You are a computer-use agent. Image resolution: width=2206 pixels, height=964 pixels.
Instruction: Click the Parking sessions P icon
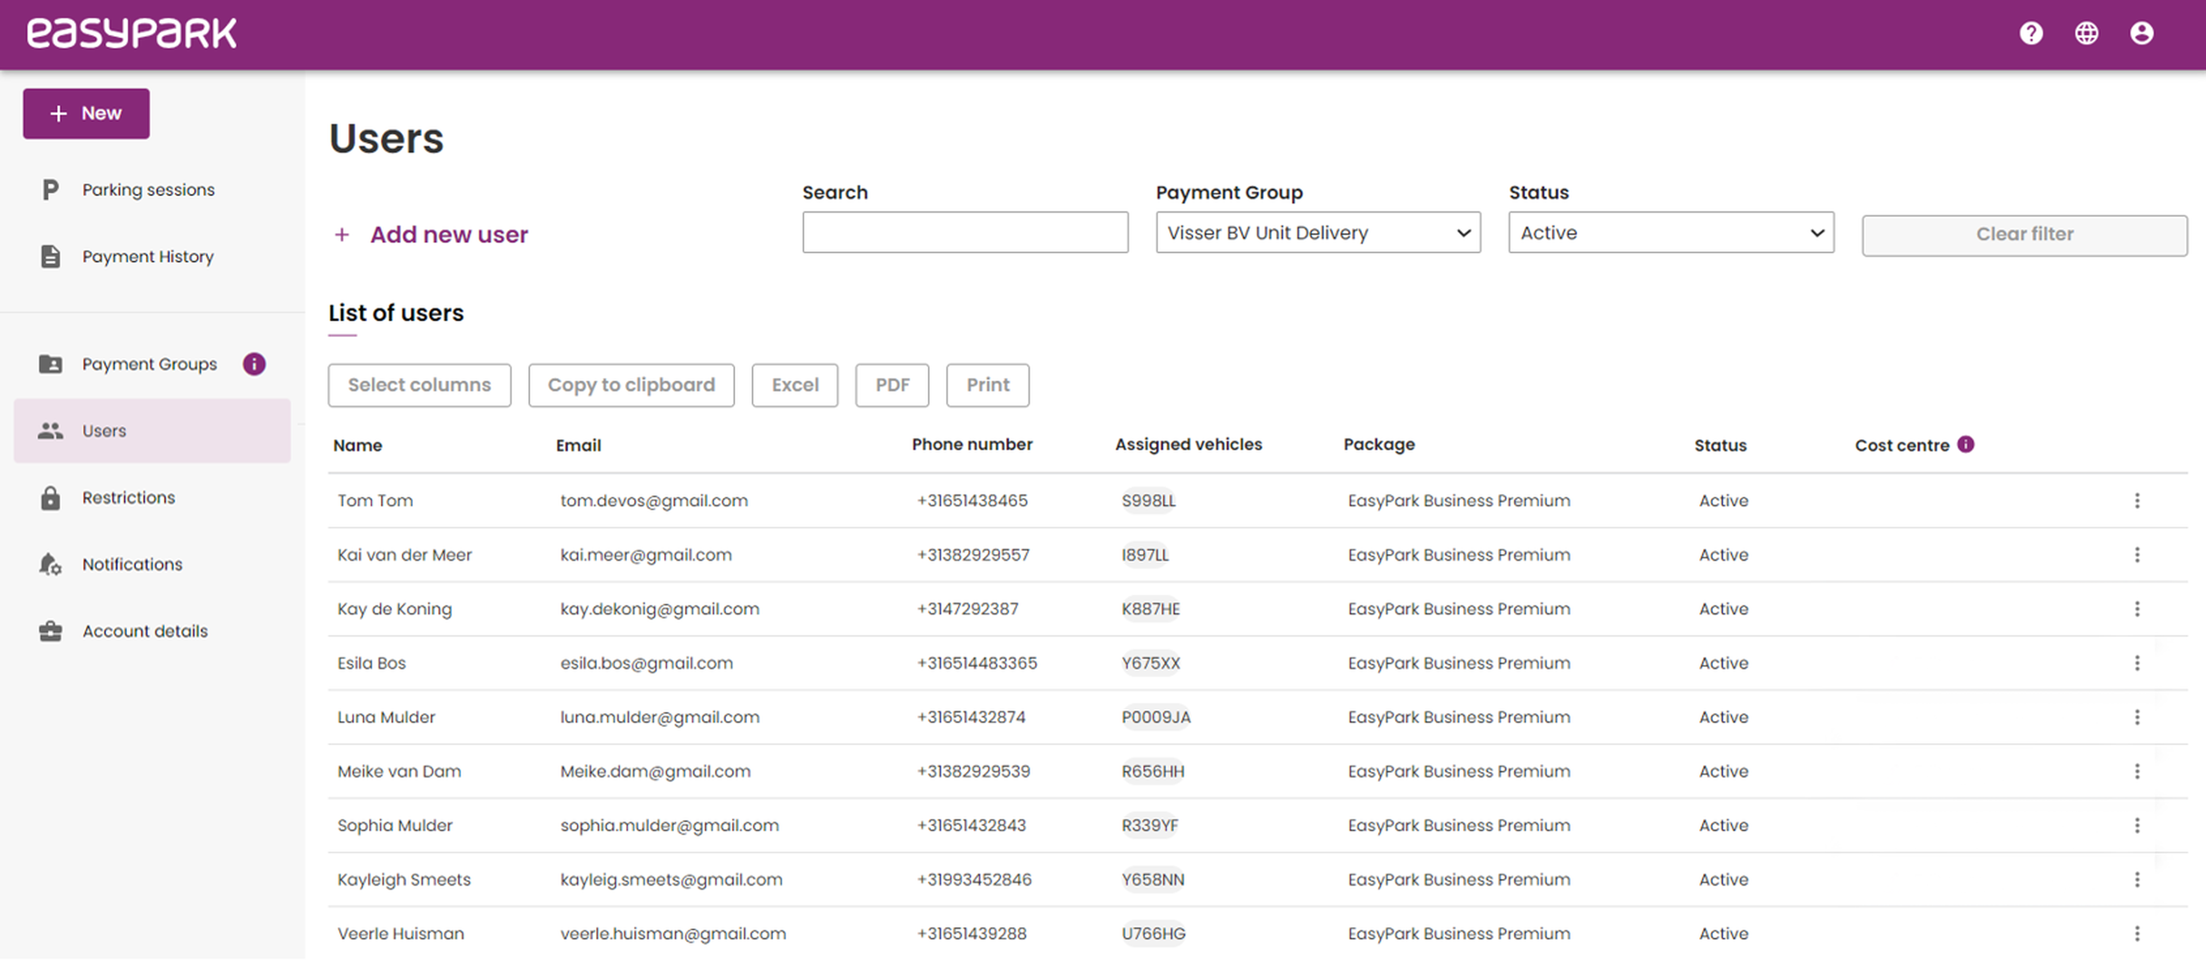click(x=51, y=189)
